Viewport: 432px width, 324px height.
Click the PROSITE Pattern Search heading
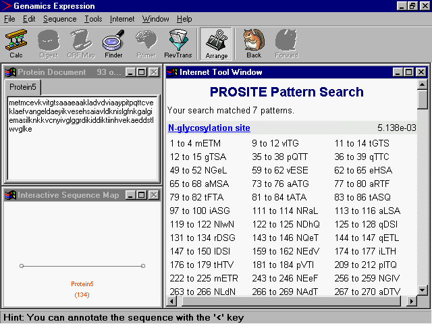click(x=286, y=92)
